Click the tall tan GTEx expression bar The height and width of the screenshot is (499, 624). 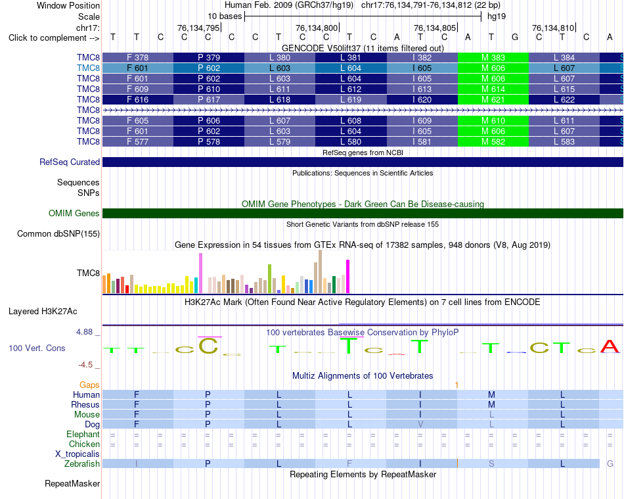[320, 272]
